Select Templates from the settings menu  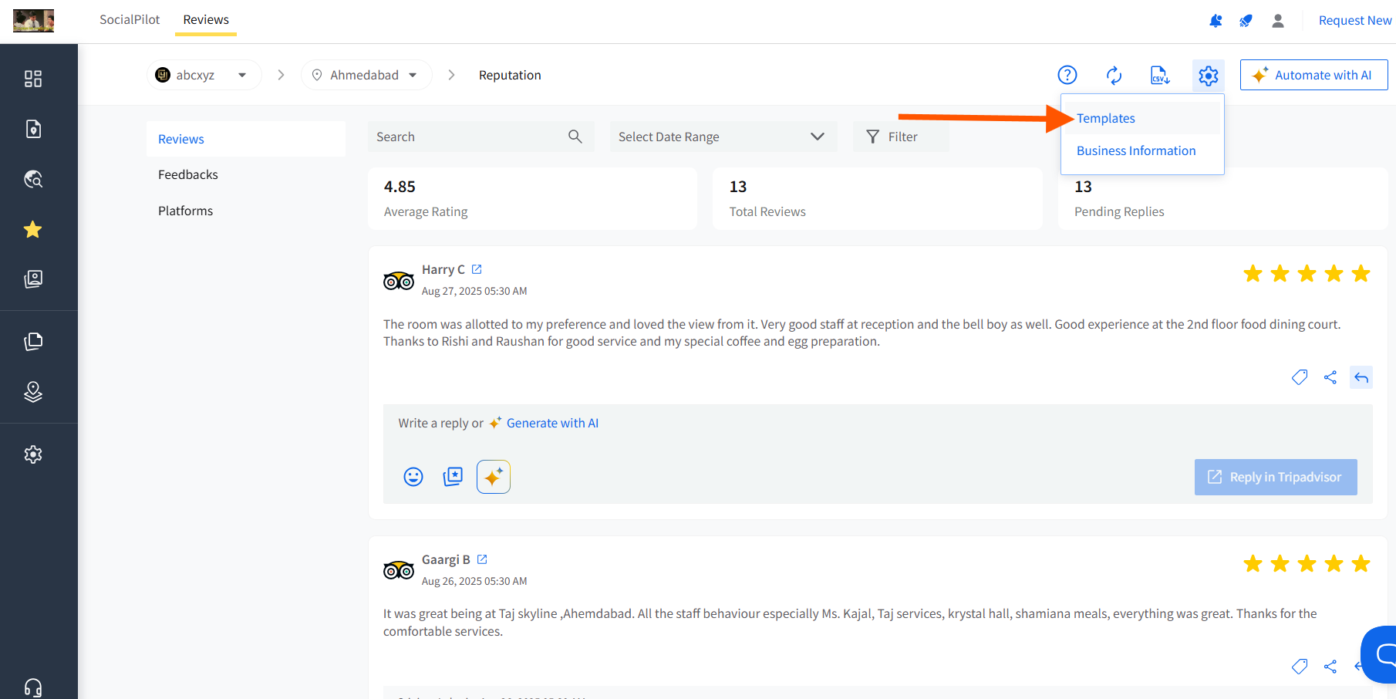point(1106,118)
